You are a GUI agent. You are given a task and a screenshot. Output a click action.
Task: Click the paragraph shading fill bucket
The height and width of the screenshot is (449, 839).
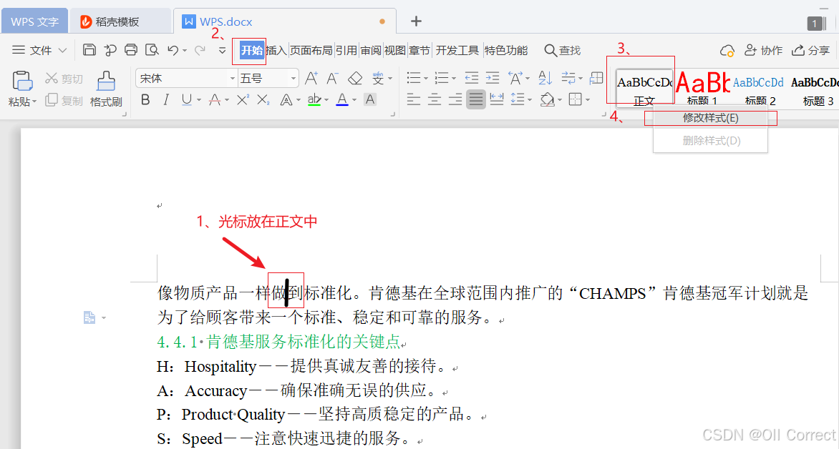547,100
